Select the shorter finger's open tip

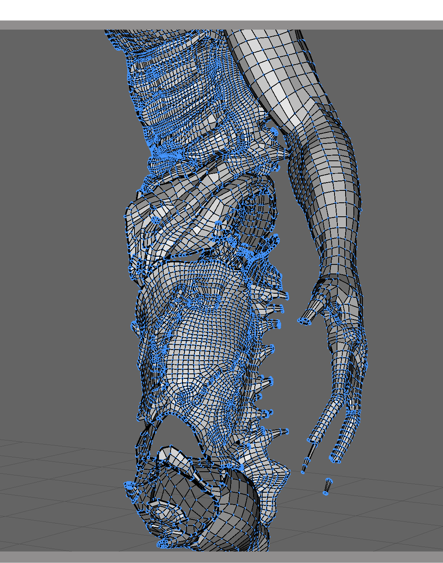(336, 457)
